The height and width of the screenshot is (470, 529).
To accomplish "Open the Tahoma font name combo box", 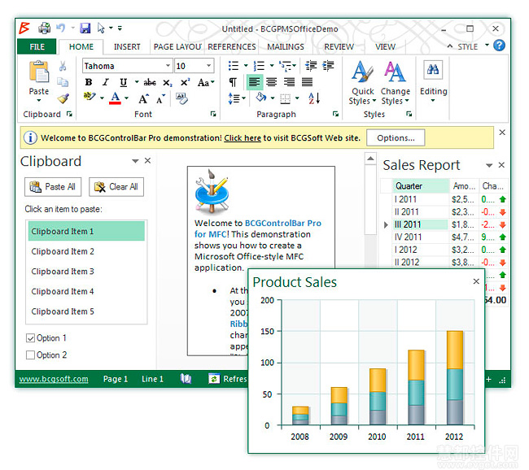I will pyautogui.click(x=127, y=66).
